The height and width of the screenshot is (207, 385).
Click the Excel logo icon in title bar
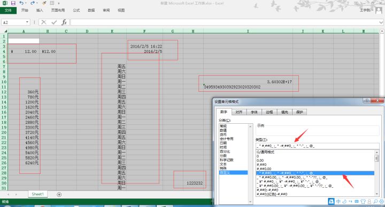click(5, 3)
